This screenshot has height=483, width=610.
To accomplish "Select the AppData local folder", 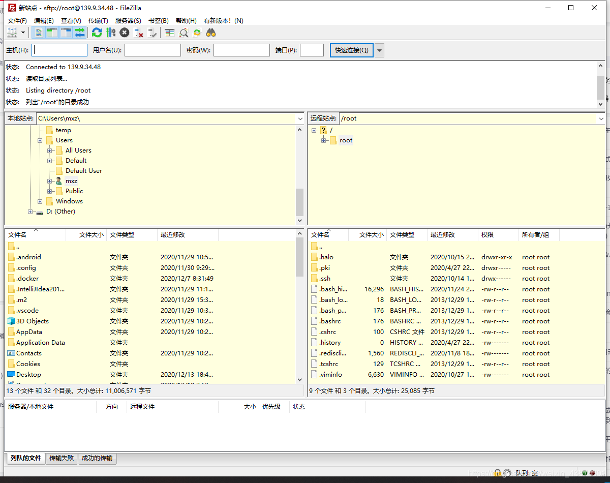I will 29,332.
